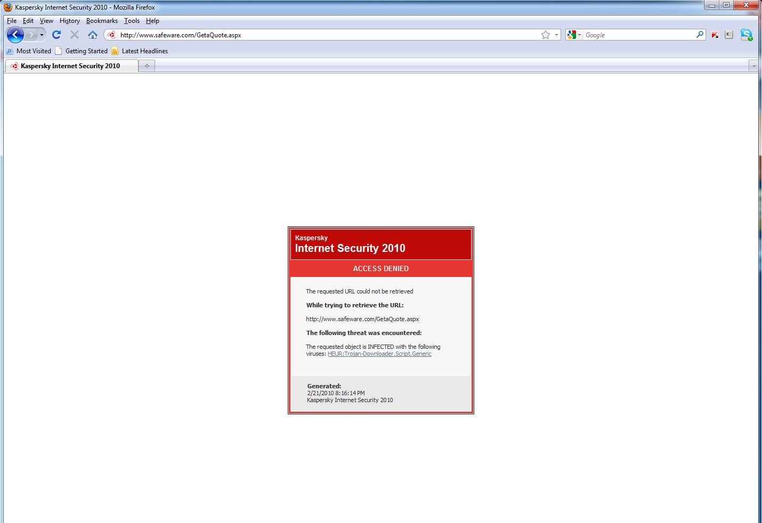
Task: Open the back/forward history dropdown arrow
Action: tap(42, 35)
